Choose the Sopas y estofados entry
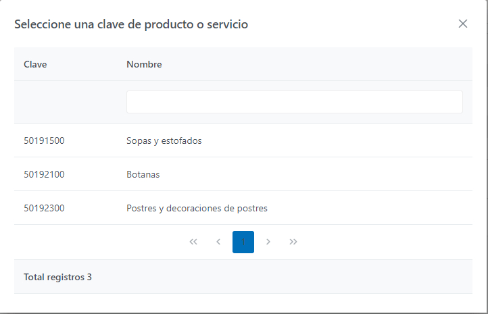The height and width of the screenshot is (314, 488). pyautogui.click(x=164, y=140)
